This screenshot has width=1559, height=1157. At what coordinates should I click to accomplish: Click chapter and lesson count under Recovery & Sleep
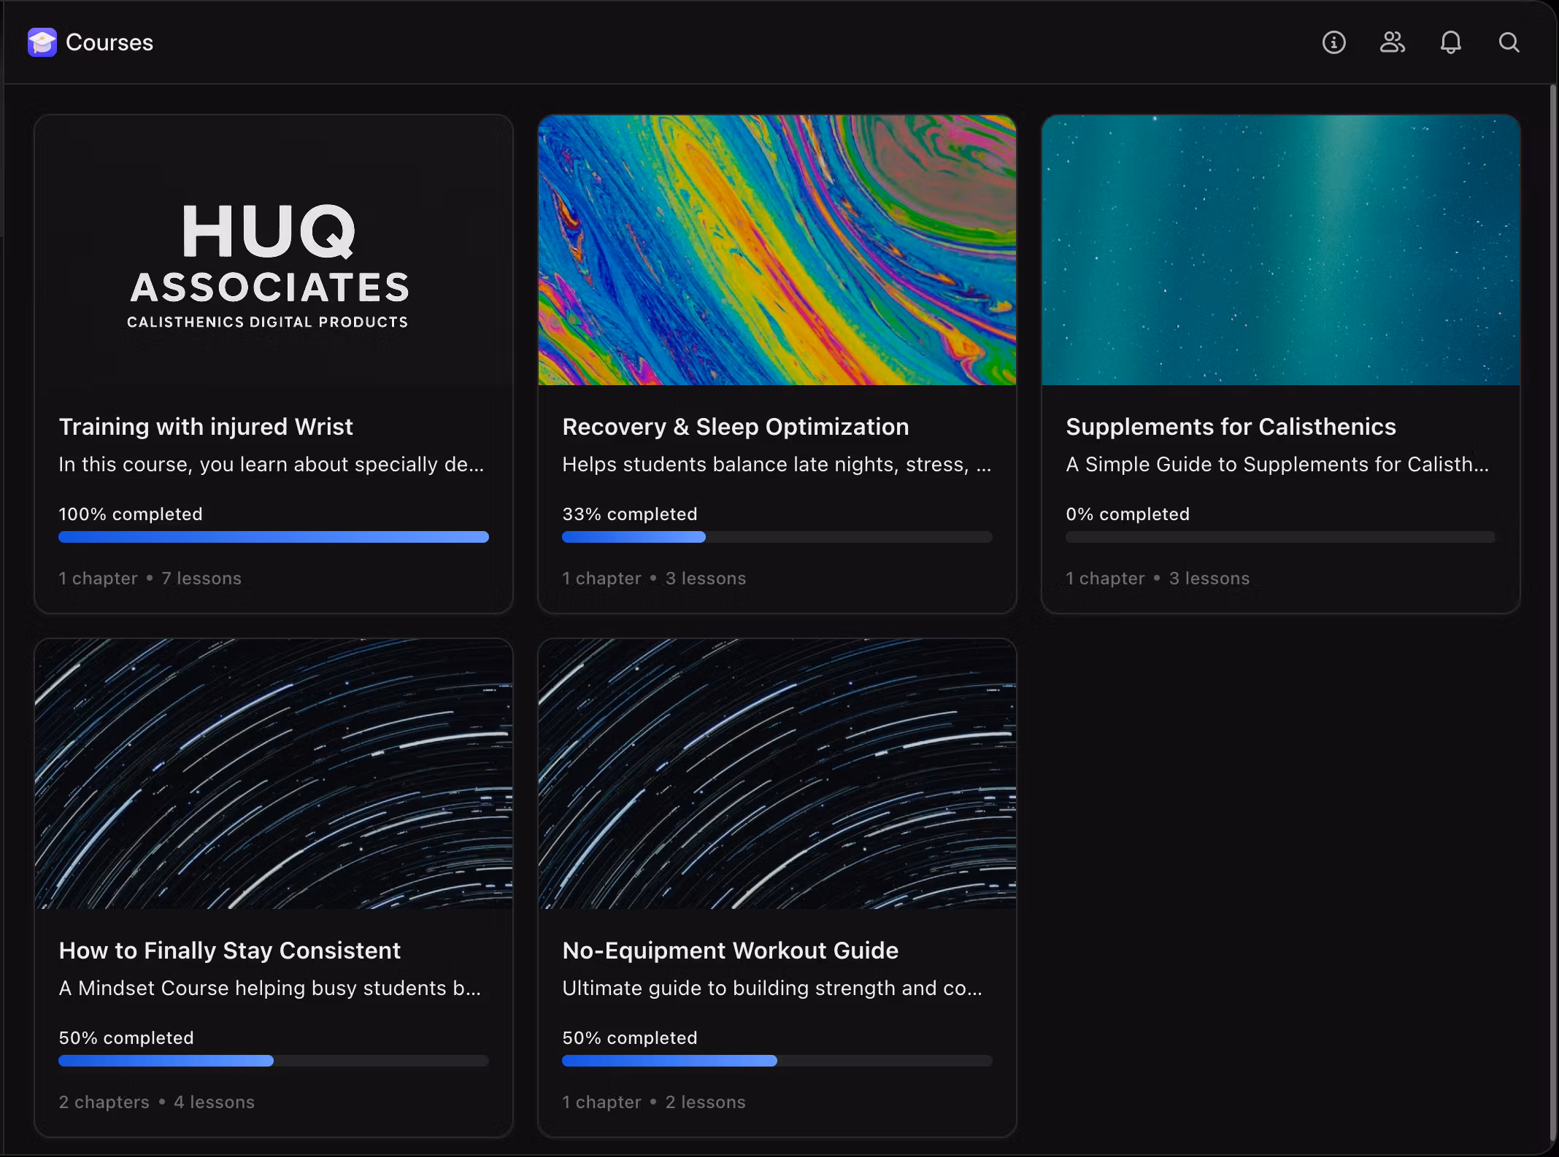point(654,578)
